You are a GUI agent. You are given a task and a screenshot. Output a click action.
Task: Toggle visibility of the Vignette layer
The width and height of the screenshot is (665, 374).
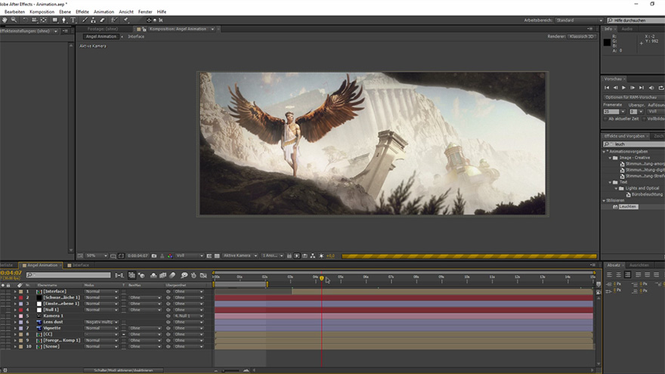(x=3, y=329)
